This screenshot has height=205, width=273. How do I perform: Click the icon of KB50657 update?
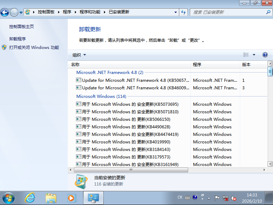(x=79, y=80)
